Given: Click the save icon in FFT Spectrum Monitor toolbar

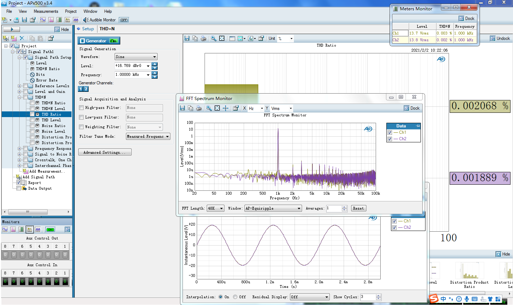Looking at the screenshot, I should [x=182, y=108].
